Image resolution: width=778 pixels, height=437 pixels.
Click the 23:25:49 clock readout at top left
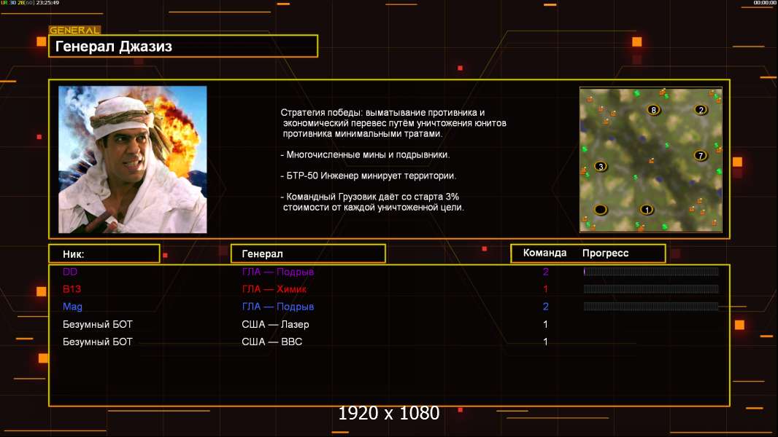(47, 2)
